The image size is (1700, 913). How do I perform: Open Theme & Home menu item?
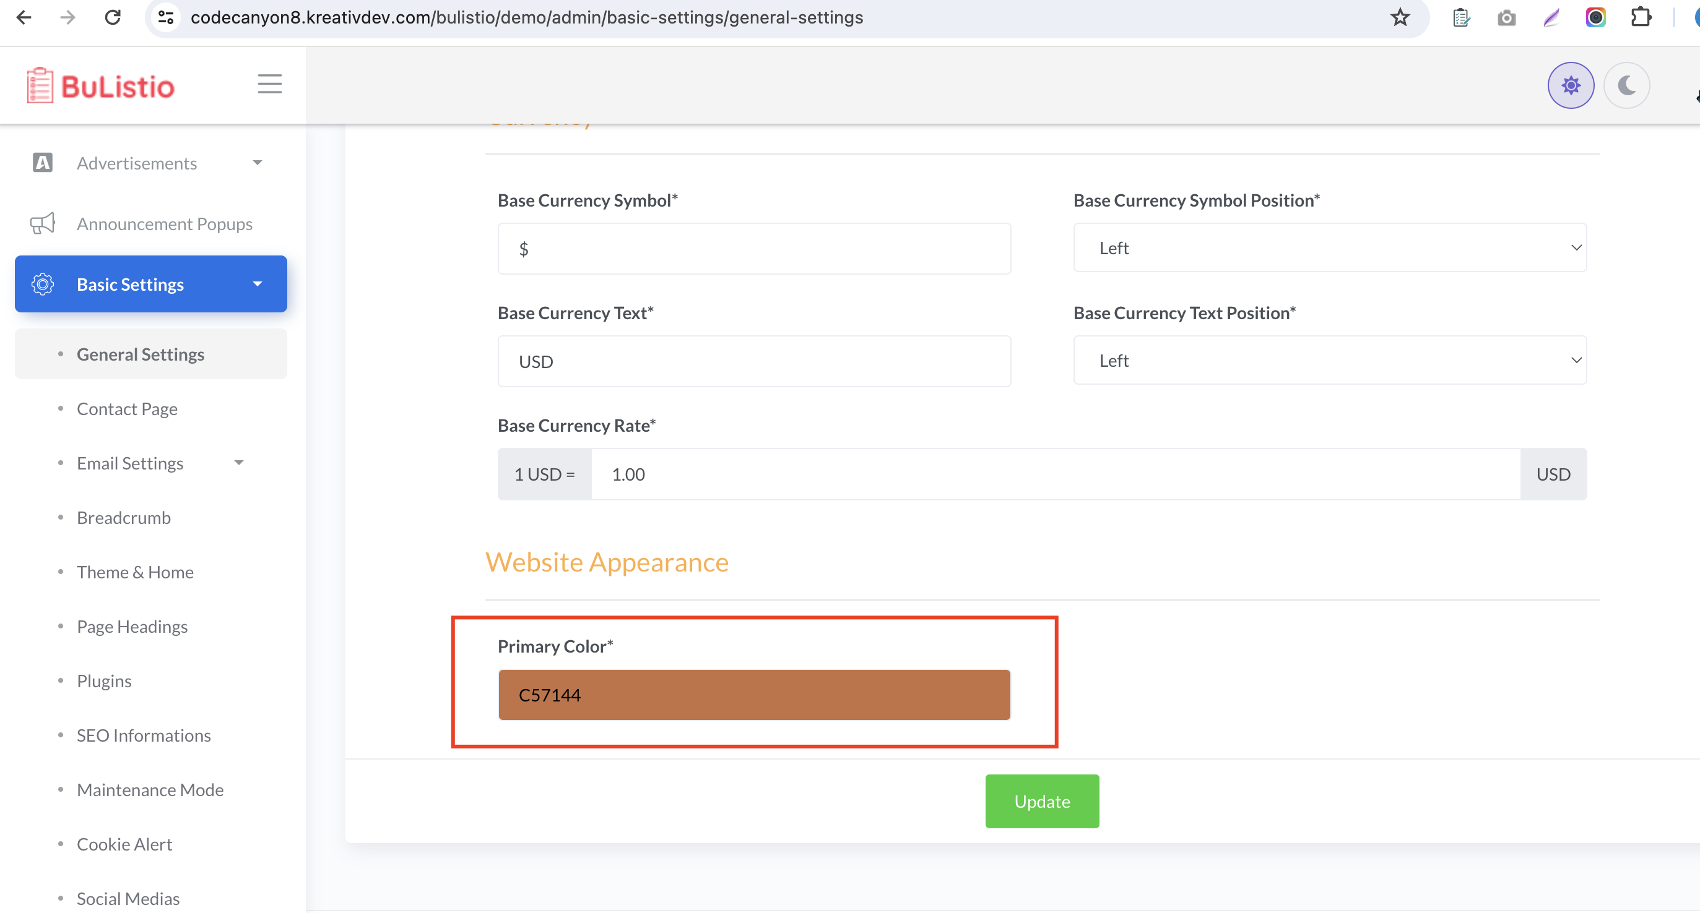pyautogui.click(x=136, y=572)
